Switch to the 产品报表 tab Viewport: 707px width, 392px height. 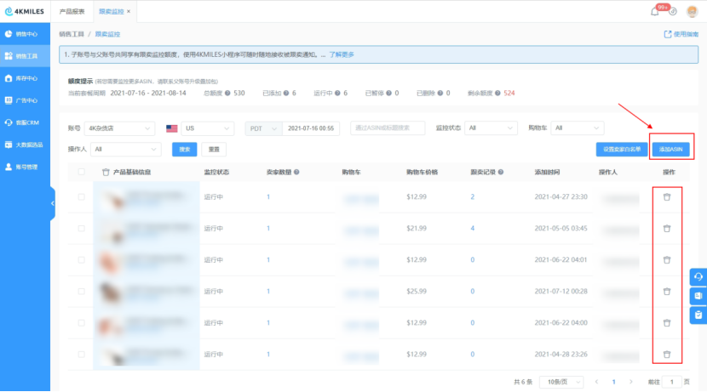[x=72, y=11]
